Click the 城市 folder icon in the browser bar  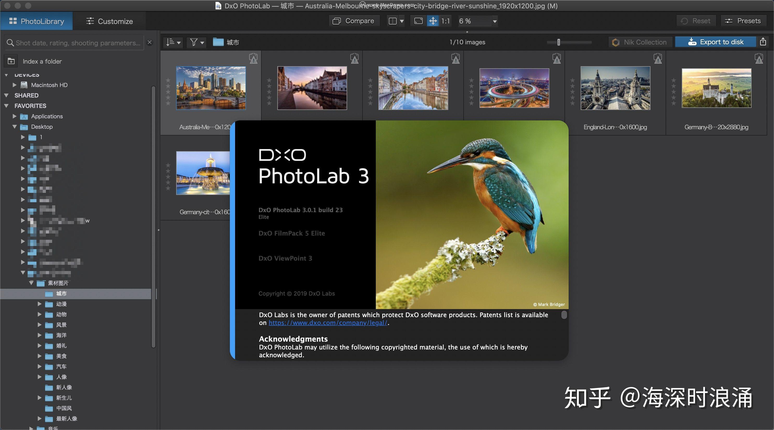tap(218, 42)
